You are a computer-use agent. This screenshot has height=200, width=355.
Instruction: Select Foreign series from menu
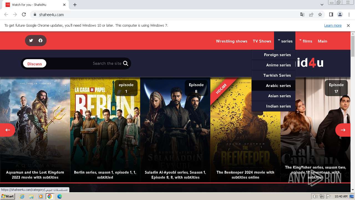click(x=273, y=55)
